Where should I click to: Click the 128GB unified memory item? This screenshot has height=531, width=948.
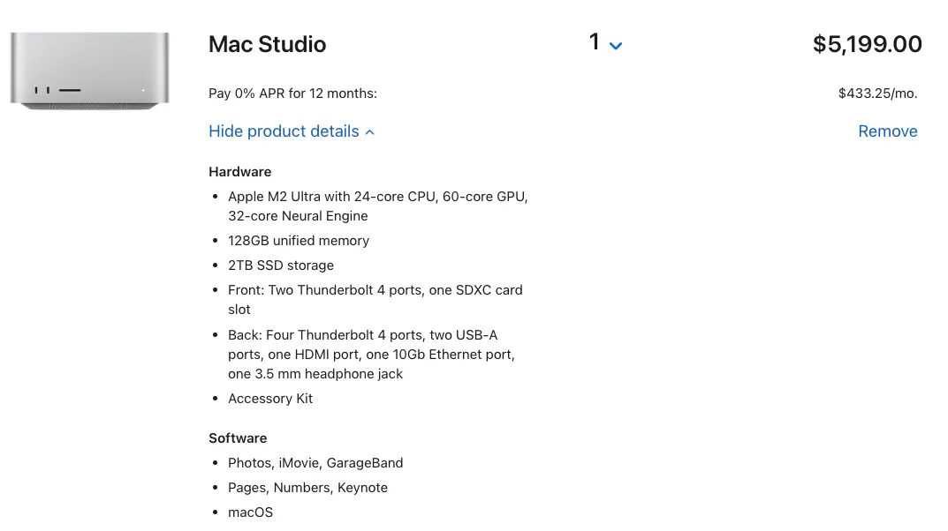pyautogui.click(x=299, y=241)
